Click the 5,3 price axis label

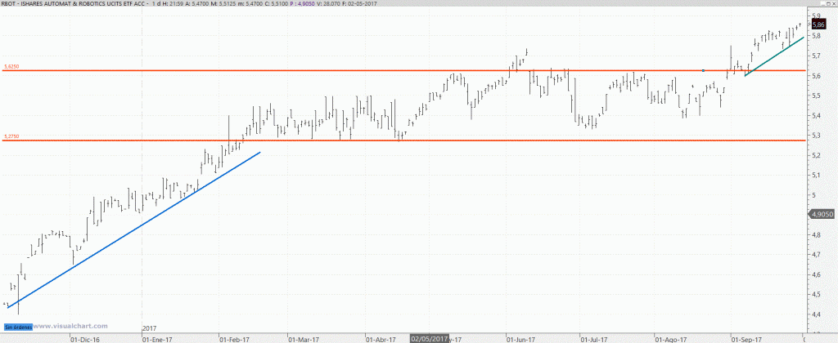coord(816,136)
